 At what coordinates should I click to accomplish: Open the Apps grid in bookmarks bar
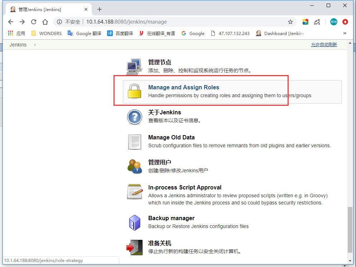[16, 33]
